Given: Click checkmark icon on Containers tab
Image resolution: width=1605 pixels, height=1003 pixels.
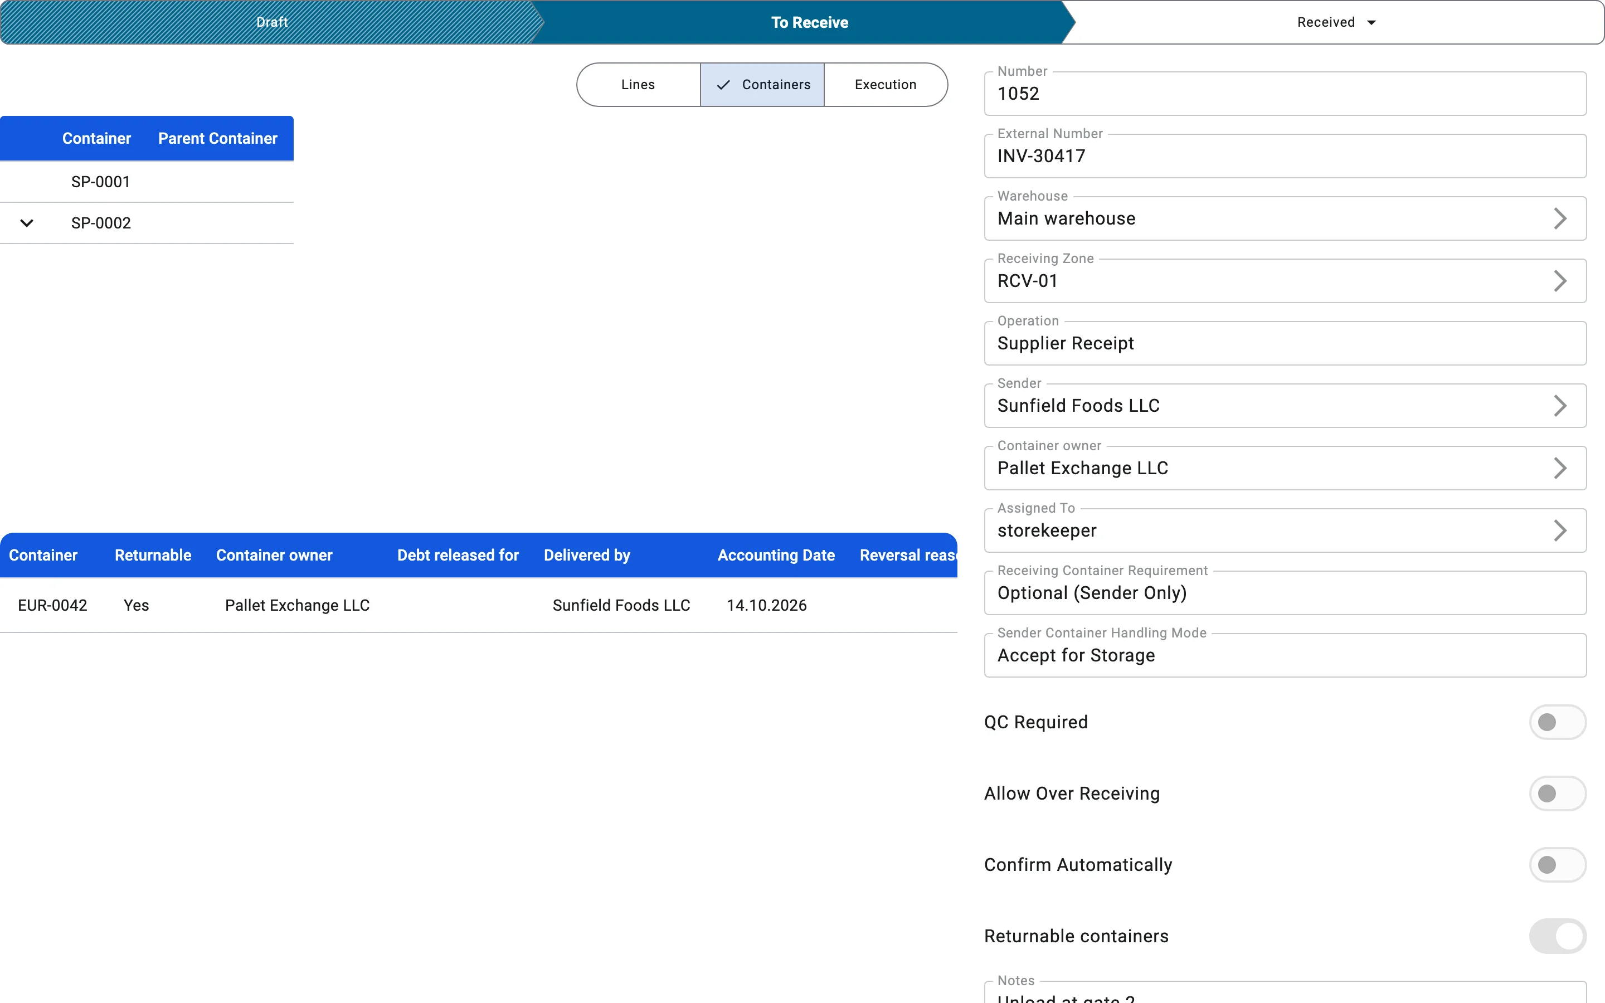Looking at the screenshot, I should pyautogui.click(x=723, y=85).
